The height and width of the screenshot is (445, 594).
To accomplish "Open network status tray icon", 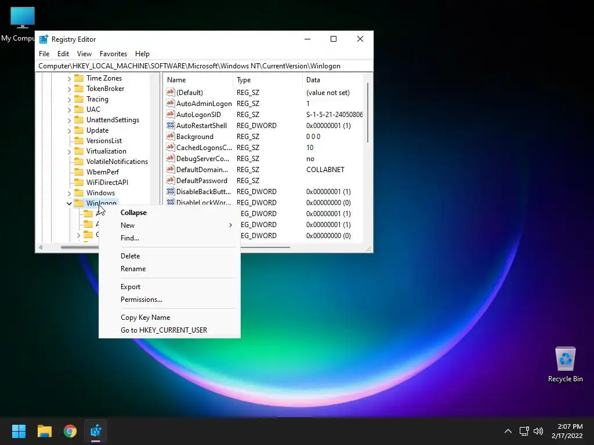I will click(x=524, y=431).
